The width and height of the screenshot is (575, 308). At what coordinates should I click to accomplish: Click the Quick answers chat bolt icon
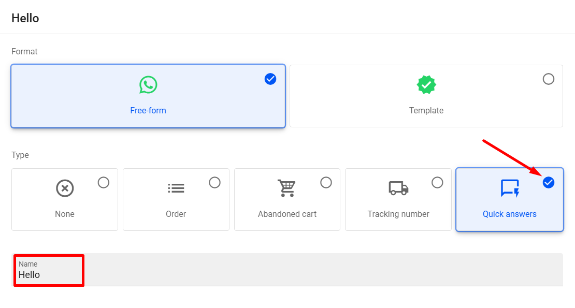[510, 188]
